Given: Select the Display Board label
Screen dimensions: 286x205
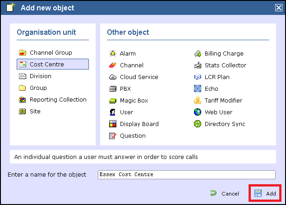Looking at the screenshot, I should tap(139, 124).
